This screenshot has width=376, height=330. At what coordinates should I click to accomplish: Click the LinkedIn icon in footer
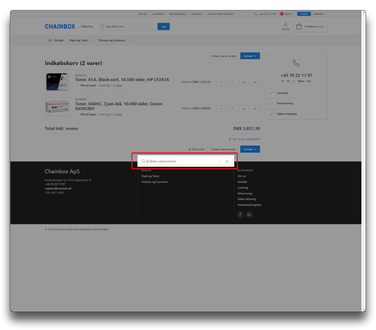point(249,214)
